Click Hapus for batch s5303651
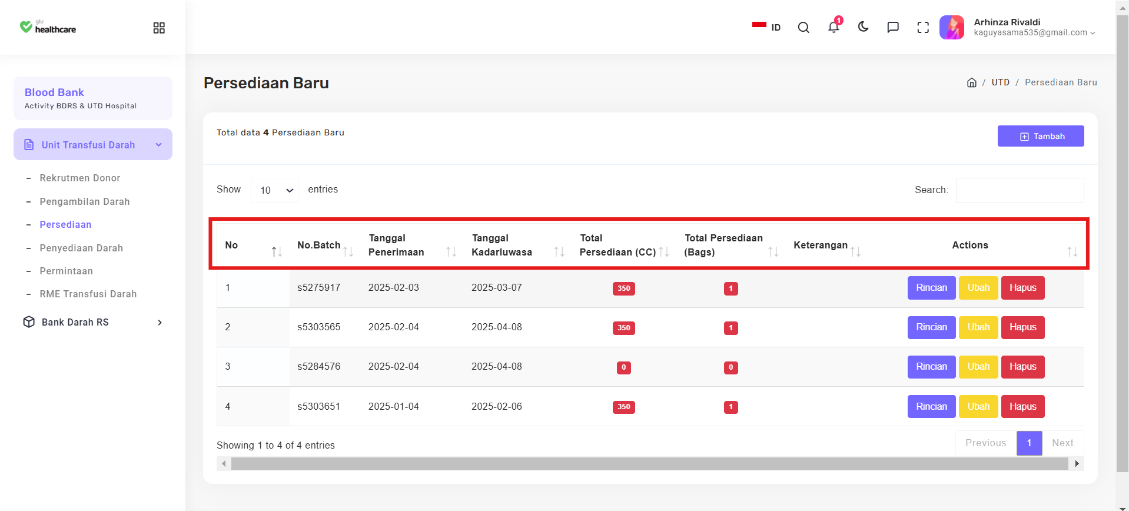 click(x=1023, y=407)
